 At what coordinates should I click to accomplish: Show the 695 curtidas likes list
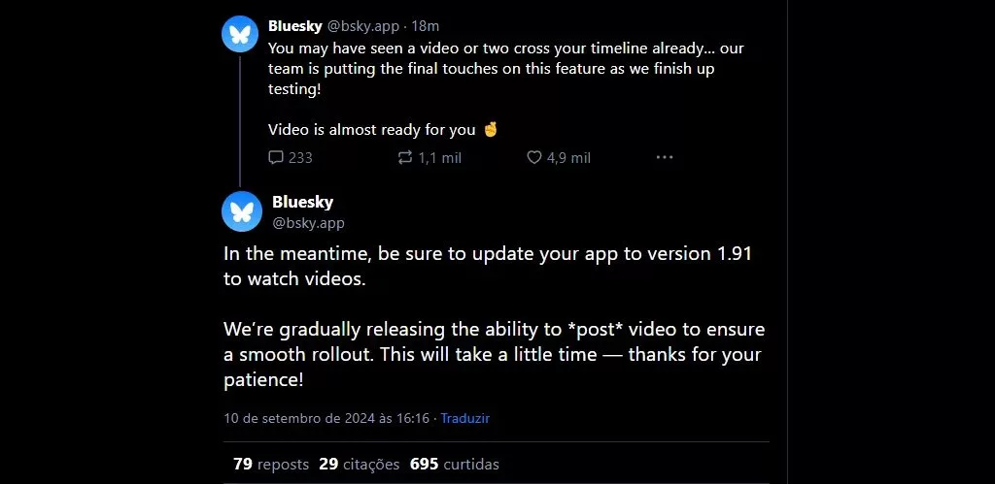454,465
